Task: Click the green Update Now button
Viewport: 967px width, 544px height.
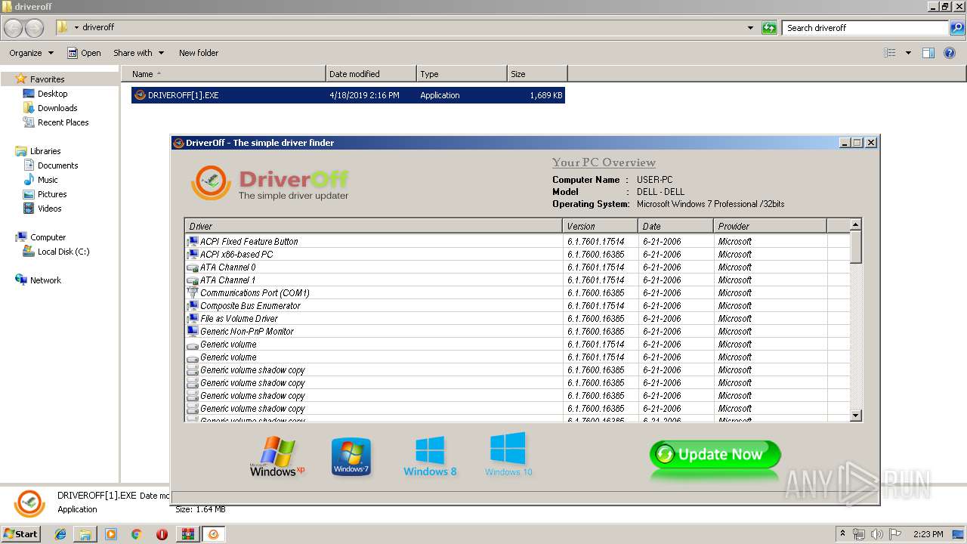Action: tap(715, 454)
